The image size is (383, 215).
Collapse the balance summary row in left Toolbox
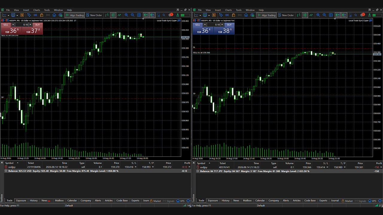pyautogui.click(x=6, y=171)
